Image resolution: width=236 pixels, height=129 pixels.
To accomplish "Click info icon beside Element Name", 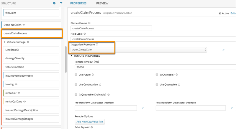I will pyautogui.click(x=89, y=23).
